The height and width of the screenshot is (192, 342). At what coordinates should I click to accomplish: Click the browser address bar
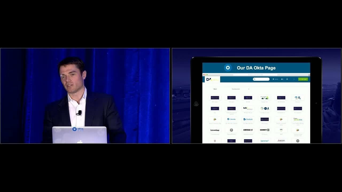255,75
